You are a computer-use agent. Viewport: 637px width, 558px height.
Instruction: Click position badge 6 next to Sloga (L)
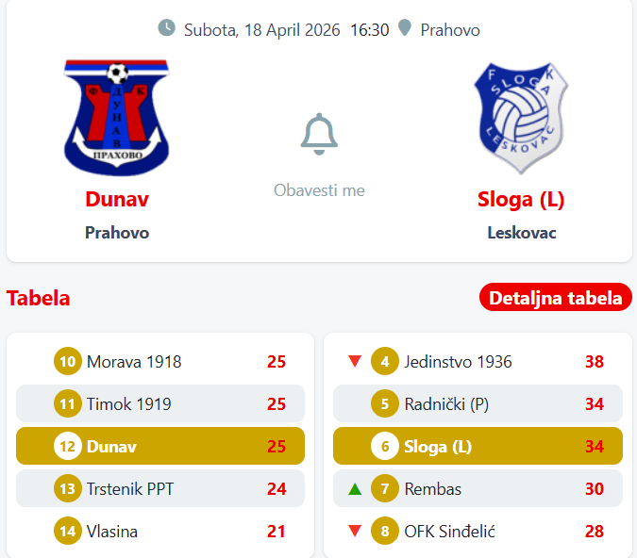tap(385, 446)
